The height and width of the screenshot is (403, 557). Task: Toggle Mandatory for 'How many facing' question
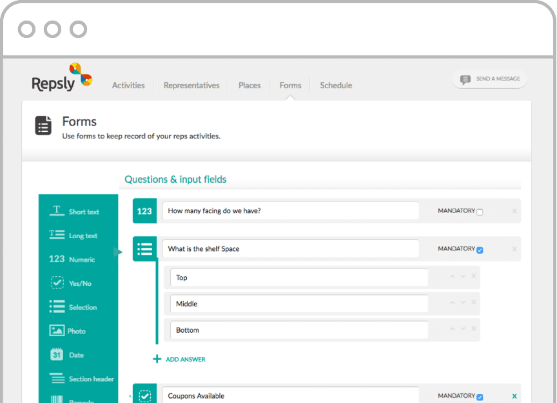pyautogui.click(x=480, y=212)
